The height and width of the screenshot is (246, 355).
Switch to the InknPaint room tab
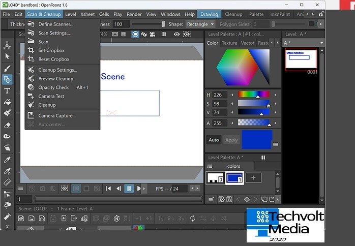pyautogui.click(x=280, y=14)
